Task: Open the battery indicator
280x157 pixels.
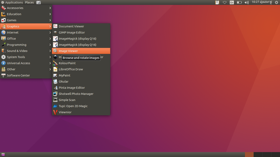Action: click(239, 2)
